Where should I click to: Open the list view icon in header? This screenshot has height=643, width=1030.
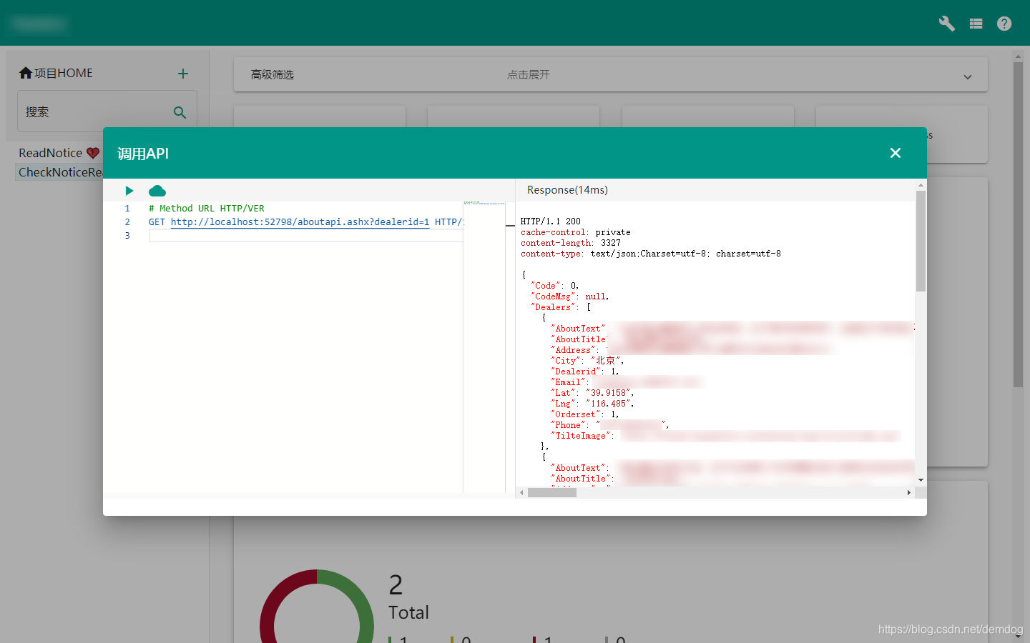click(976, 24)
